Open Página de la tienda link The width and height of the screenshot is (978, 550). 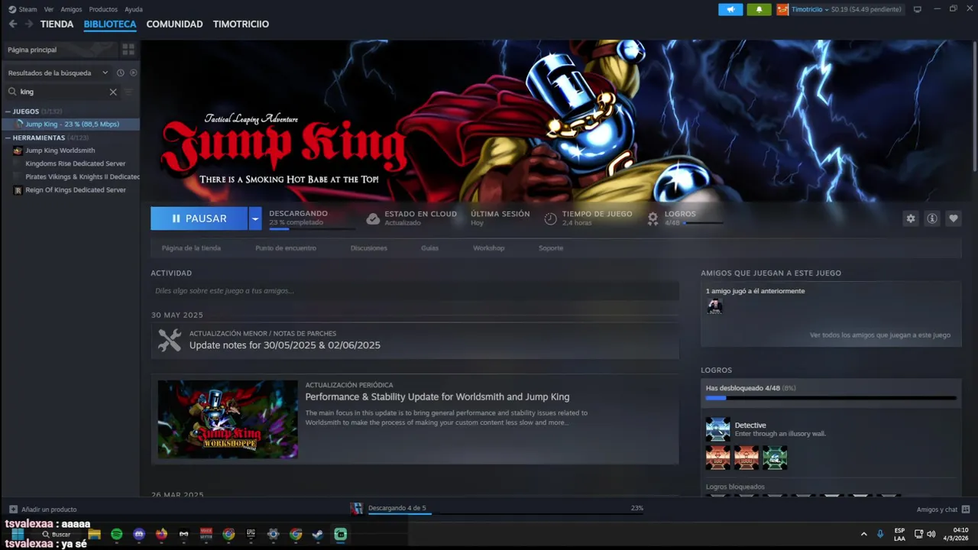(x=191, y=248)
